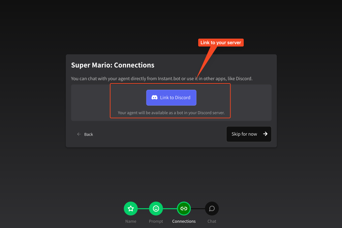The height and width of the screenshot is (228, 342).
Task: Click the red "Link to your server" callout
Action: tap(221, 43)
